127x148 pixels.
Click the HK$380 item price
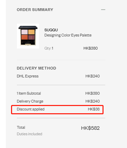click(x=90, y=48)
